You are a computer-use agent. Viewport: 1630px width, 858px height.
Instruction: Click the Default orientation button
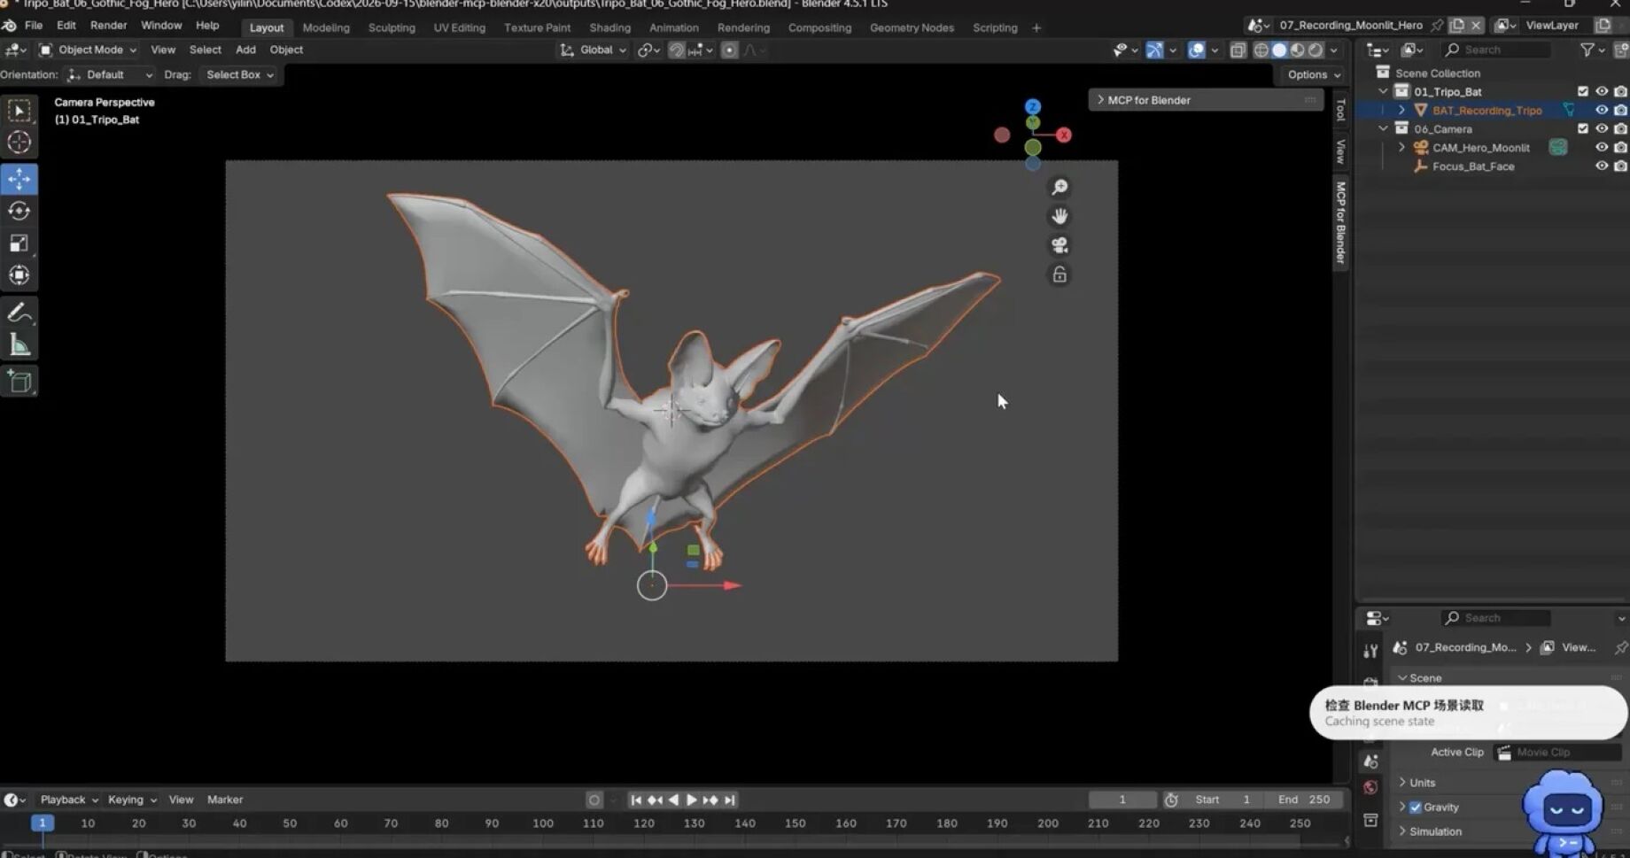pyautogui.click(x=110, y=74)
